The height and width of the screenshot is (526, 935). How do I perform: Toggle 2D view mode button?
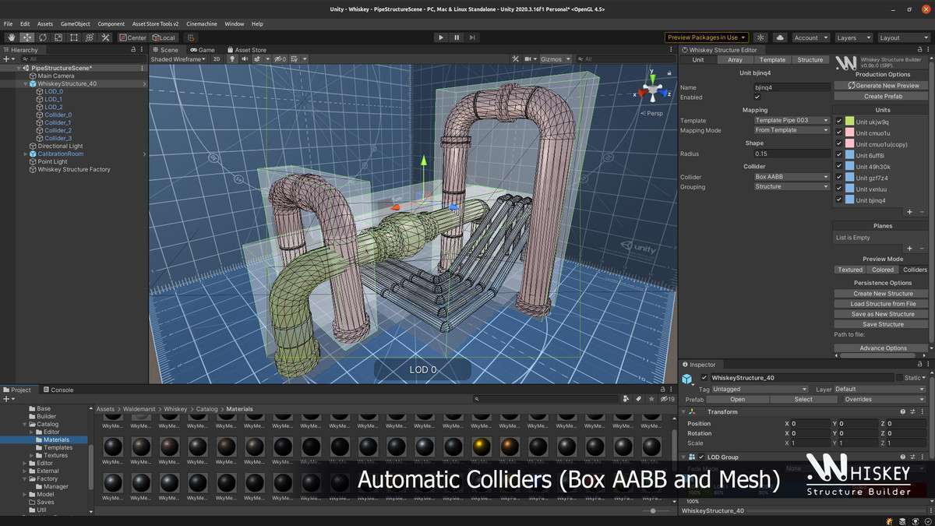217,59
